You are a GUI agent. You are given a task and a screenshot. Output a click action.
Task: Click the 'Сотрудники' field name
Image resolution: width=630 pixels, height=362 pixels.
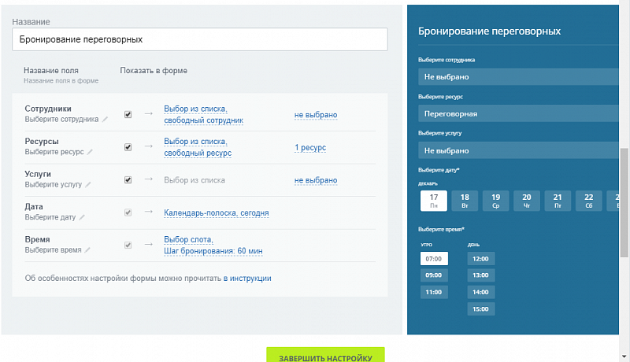[48, 109]
